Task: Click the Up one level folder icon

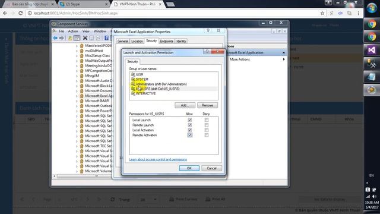Action: [70, 38]
